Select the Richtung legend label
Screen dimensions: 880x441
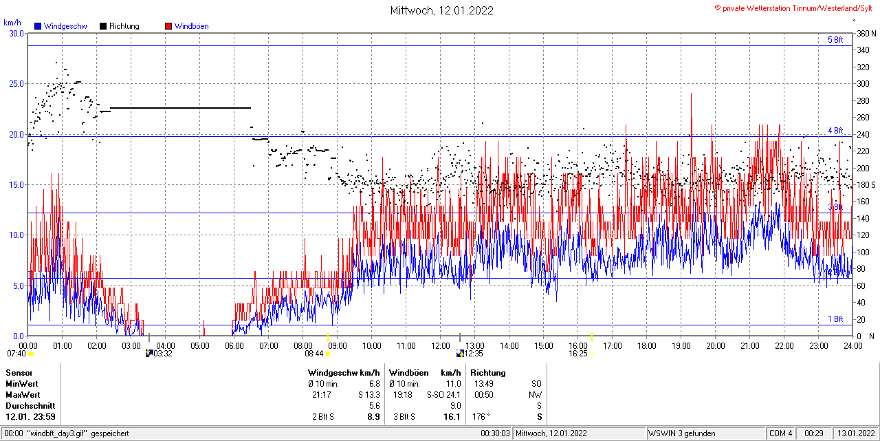(124, 26)
